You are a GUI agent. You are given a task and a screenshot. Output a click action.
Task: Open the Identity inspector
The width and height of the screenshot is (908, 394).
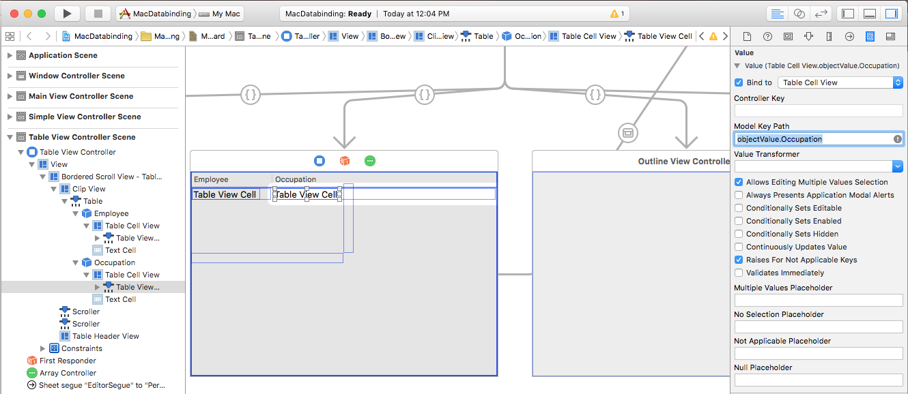tap(788, 36)
